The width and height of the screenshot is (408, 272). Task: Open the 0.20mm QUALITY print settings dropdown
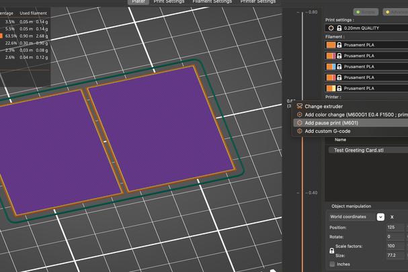click(366, 28)
